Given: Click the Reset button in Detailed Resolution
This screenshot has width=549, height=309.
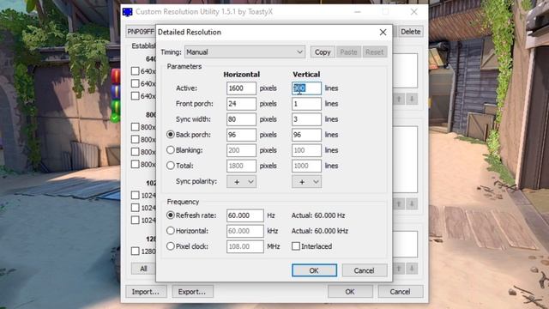Looking at the screenshot, I should 375,52.
